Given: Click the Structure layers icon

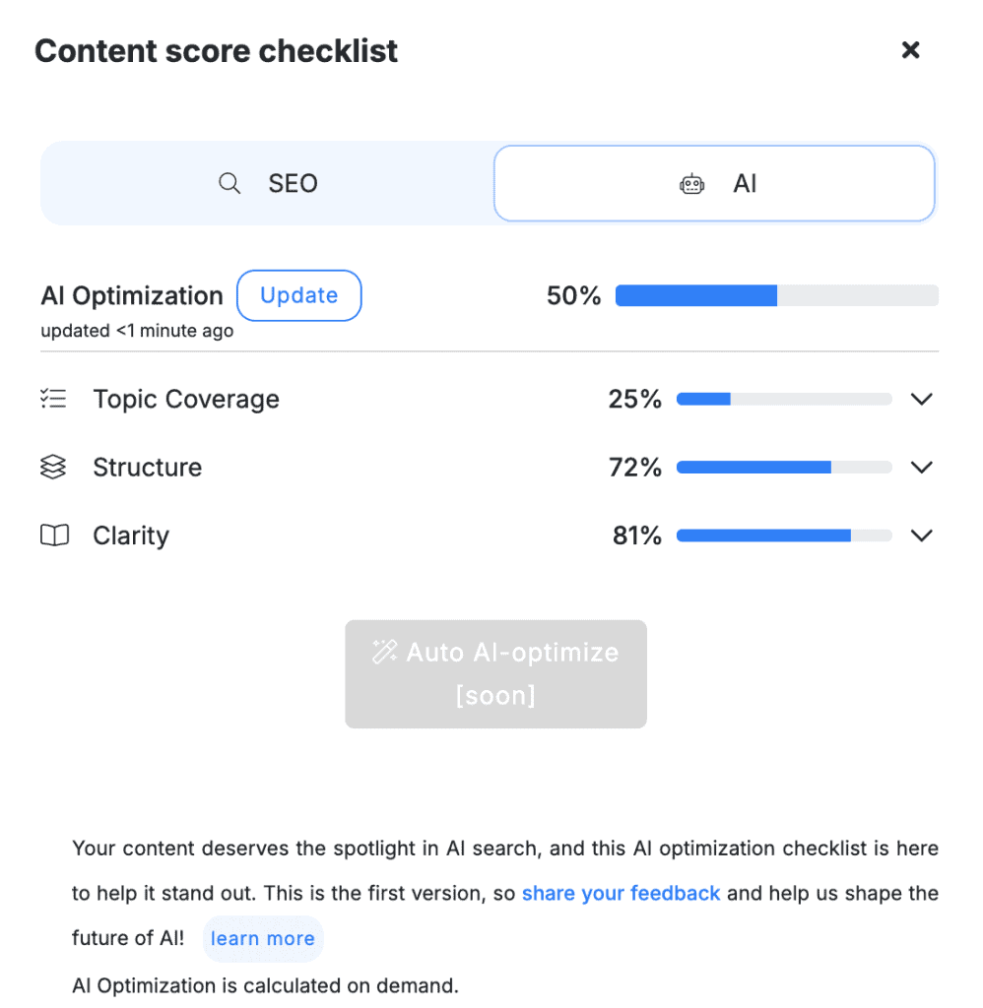Looking at the screenshot, I should [x=53, y=468].
